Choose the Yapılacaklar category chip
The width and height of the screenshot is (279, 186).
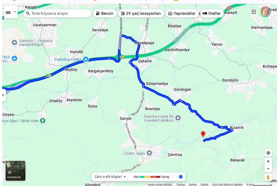coord(182,13)
